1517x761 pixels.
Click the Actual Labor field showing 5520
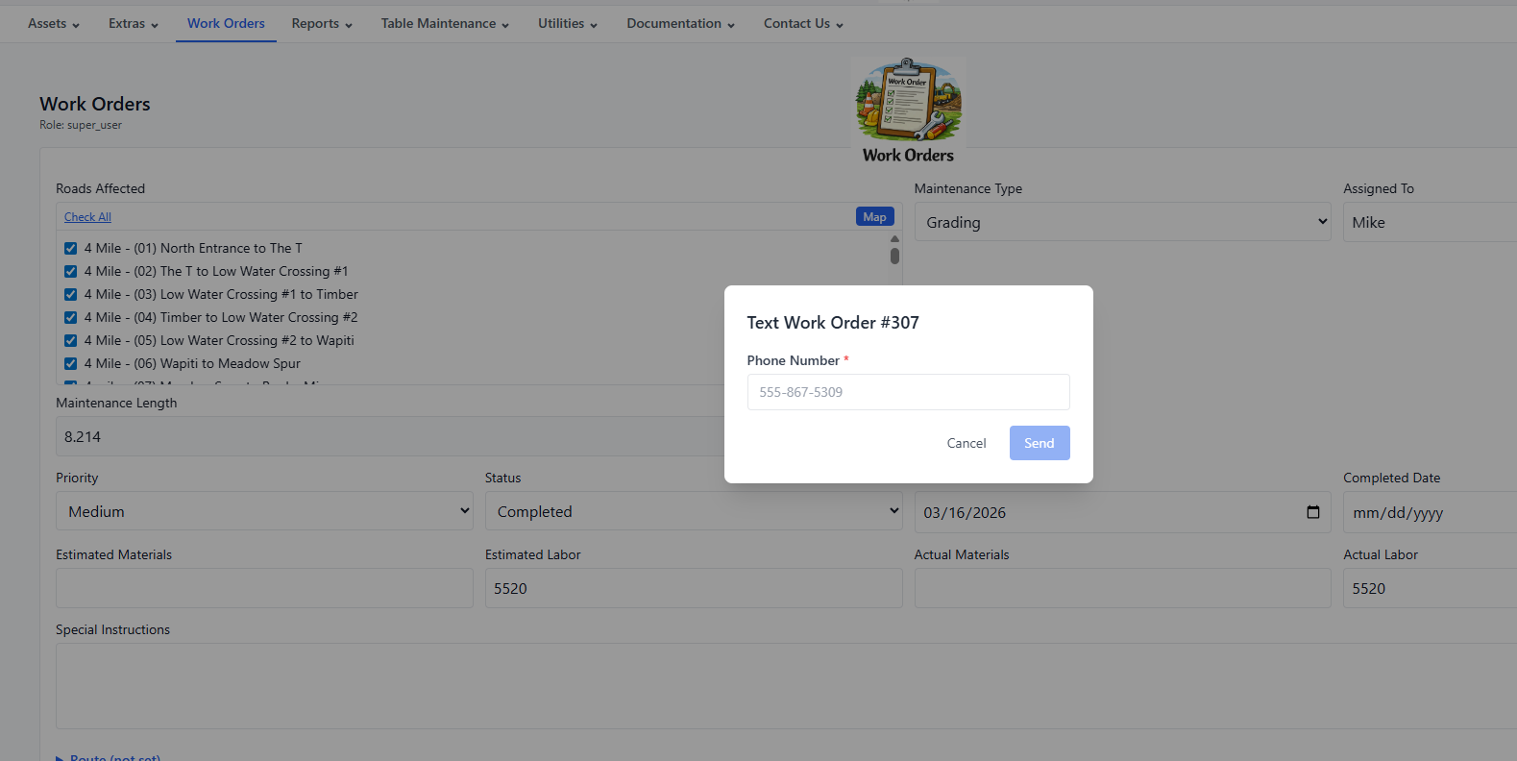[1430, 588]
